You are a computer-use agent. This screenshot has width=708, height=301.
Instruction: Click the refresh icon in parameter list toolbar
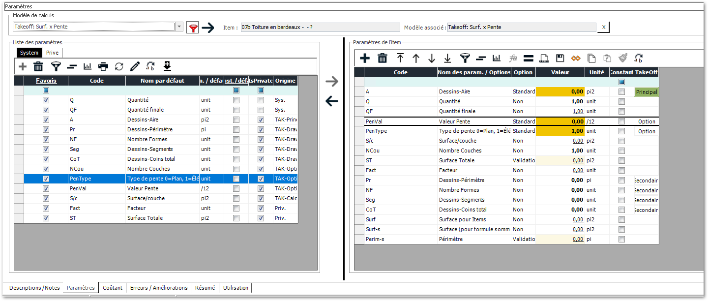pos(119,66)
